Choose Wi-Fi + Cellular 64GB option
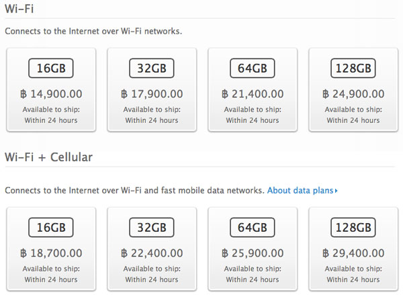 (x=253, y=249)
